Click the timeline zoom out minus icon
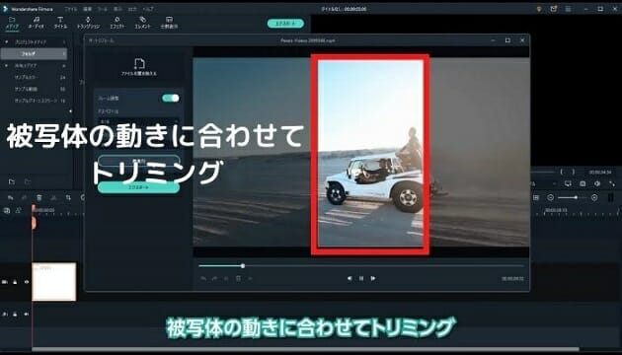622x355 pixels. pyautogui.click(x=550, y=197)
